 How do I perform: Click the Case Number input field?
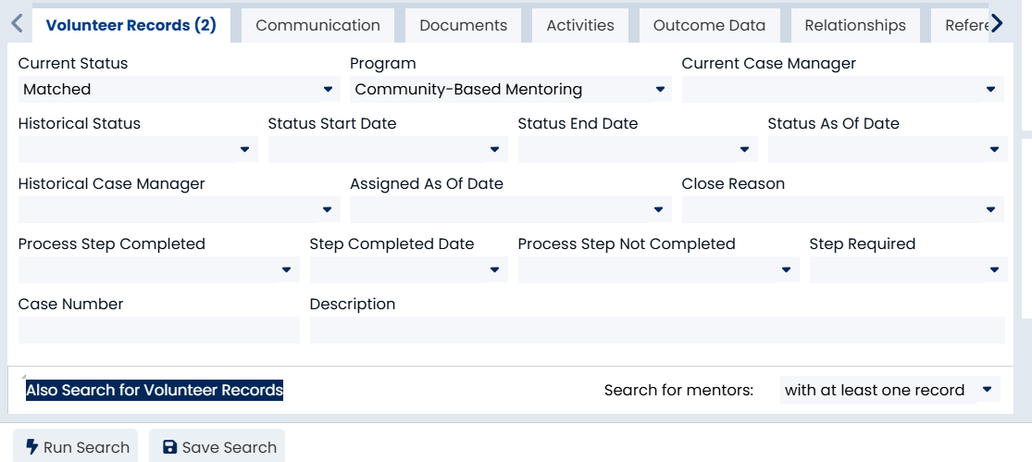pos(158,330)
